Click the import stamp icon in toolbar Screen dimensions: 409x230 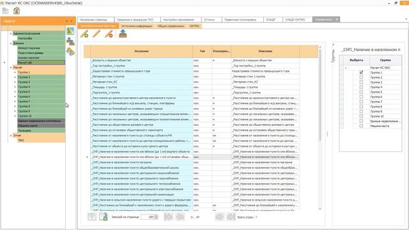pyautogui.click(x=123, y=34)
